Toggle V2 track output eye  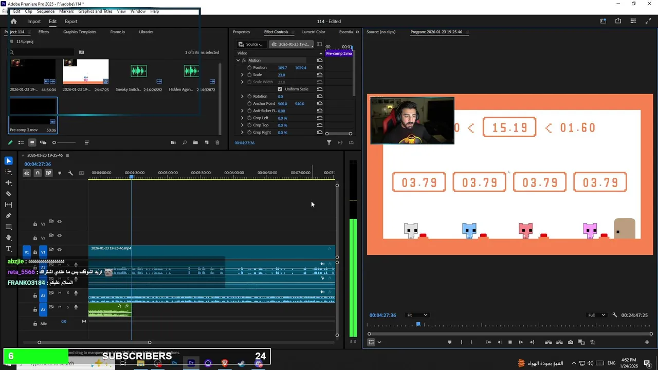point(59,235)
